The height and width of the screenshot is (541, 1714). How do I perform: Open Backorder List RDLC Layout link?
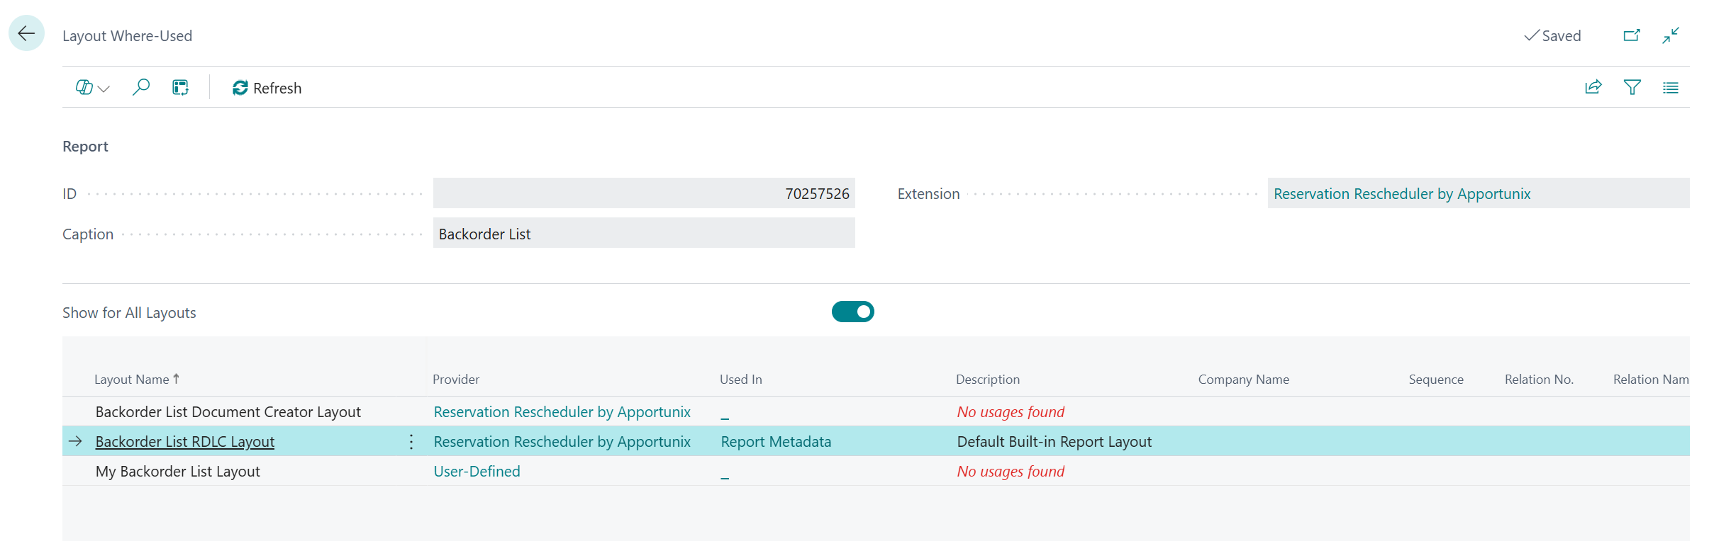184,442
